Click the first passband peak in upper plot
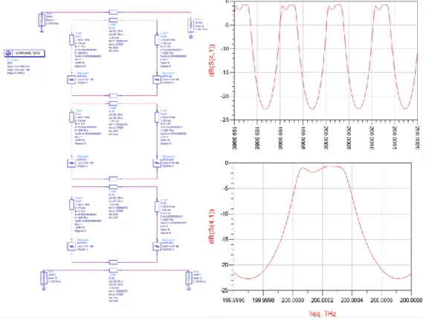The width and height of the screenshot is (426, 320). pos(245,4)
